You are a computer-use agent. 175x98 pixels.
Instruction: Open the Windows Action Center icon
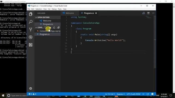(x=171, y=96)
